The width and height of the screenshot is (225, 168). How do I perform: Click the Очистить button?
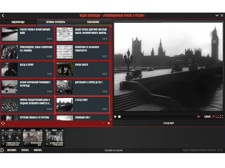coord(37,150)
